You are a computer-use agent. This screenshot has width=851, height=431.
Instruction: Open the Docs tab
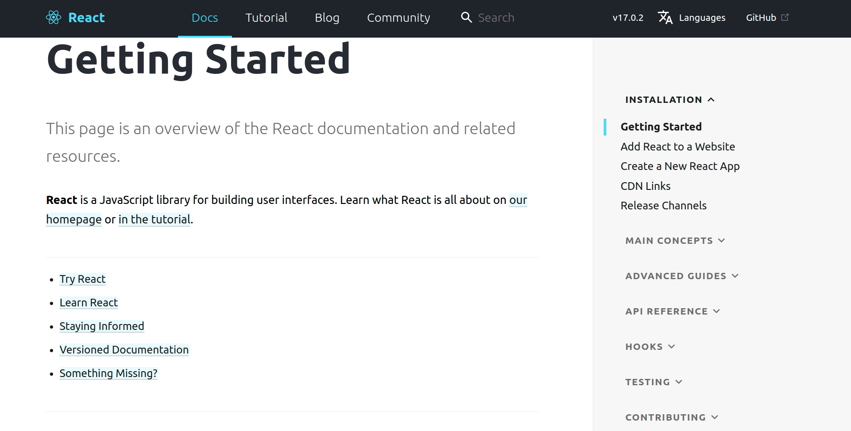tap(205, 18)
